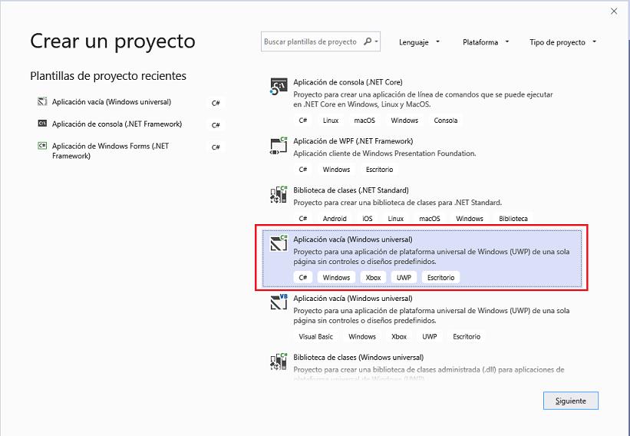Click the Console App (.NET Core) template icon
This screenshot has height=436, width=630.
pyautogui.click(x=279, y=87)
